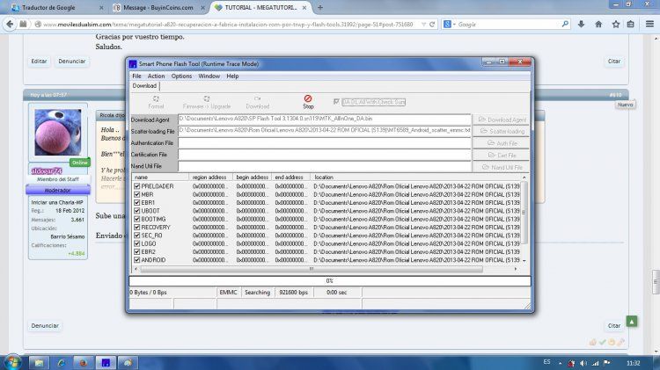
Task: Click the bottom Denunciar button
Action: click(45, 326)
